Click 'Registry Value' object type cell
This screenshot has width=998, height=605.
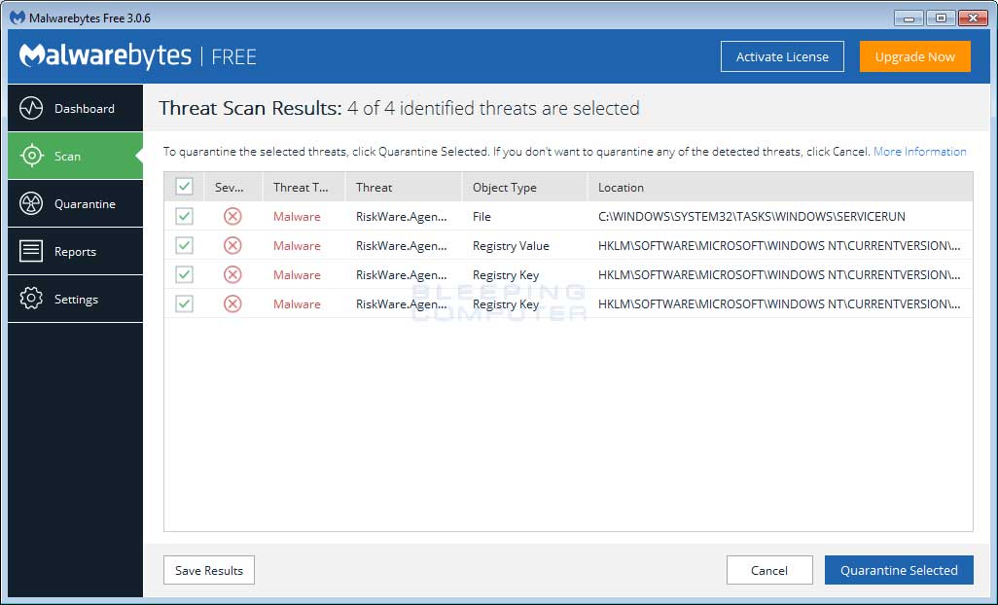click(x=511, y=245)
